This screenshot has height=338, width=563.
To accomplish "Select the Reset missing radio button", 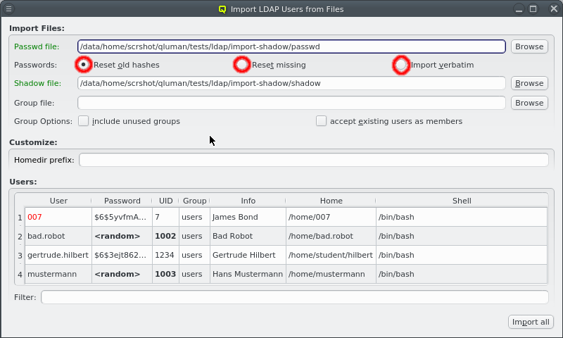I will 241,65.
